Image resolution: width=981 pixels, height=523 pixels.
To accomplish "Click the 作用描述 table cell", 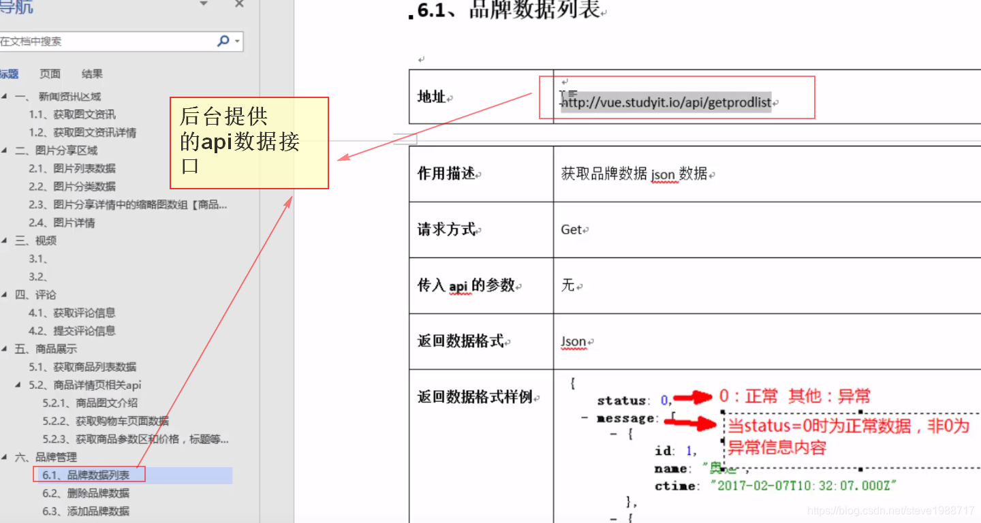I will [x=481, y=174].
